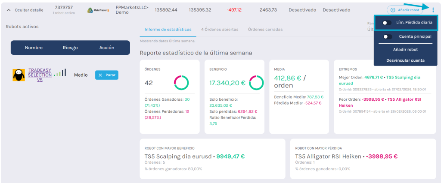
Task: Click the three-dot account options icon
Action: 433,10
